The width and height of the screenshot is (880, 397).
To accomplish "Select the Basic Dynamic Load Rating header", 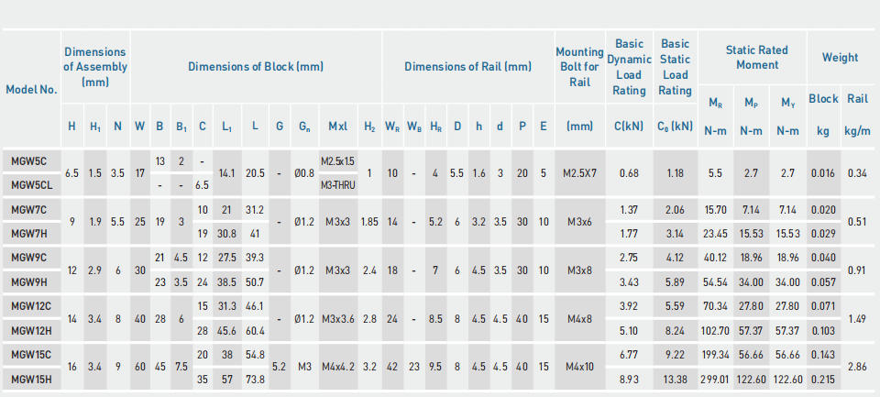I will [629, 67].
